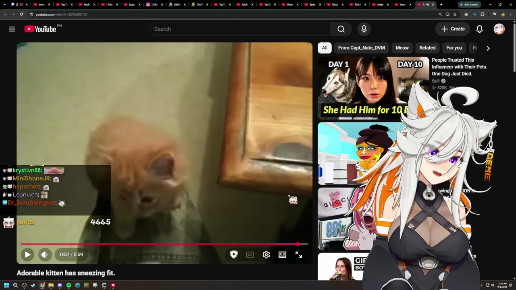Toggle closed captions on the player
This screenshot has height=290, width=516.
(x=250, y=255)
